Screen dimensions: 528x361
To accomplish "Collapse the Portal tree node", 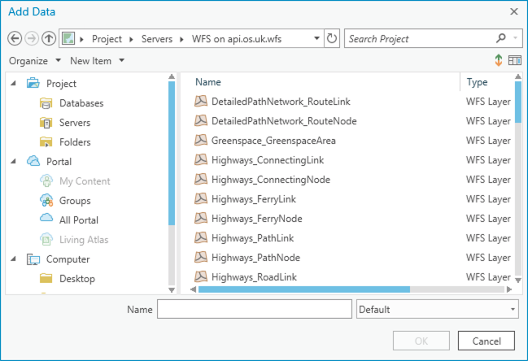I will coord(14,161).
